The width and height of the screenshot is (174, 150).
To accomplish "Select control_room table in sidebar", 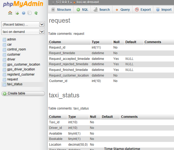I will pyautogui.click(x=17, y=49).
